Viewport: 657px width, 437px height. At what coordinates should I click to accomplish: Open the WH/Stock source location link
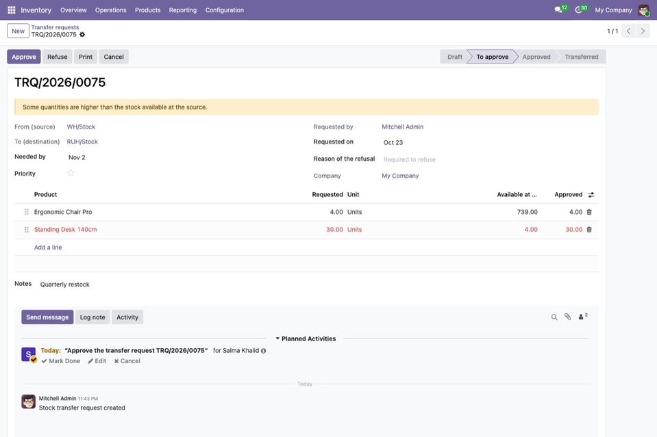tap(81, 127)
